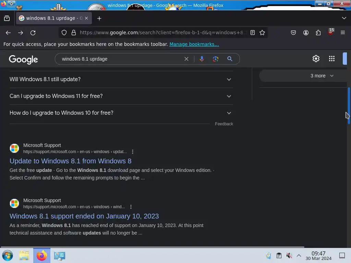The width and height of the screenshot is (351, 263).
Task: Close the windows 8.1 uprdage tab
Action: pos(86,18)
